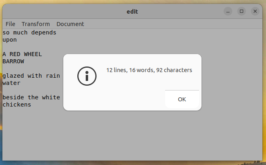
Task: Click the 'edit' window title
Action: [x=132, y=12]
